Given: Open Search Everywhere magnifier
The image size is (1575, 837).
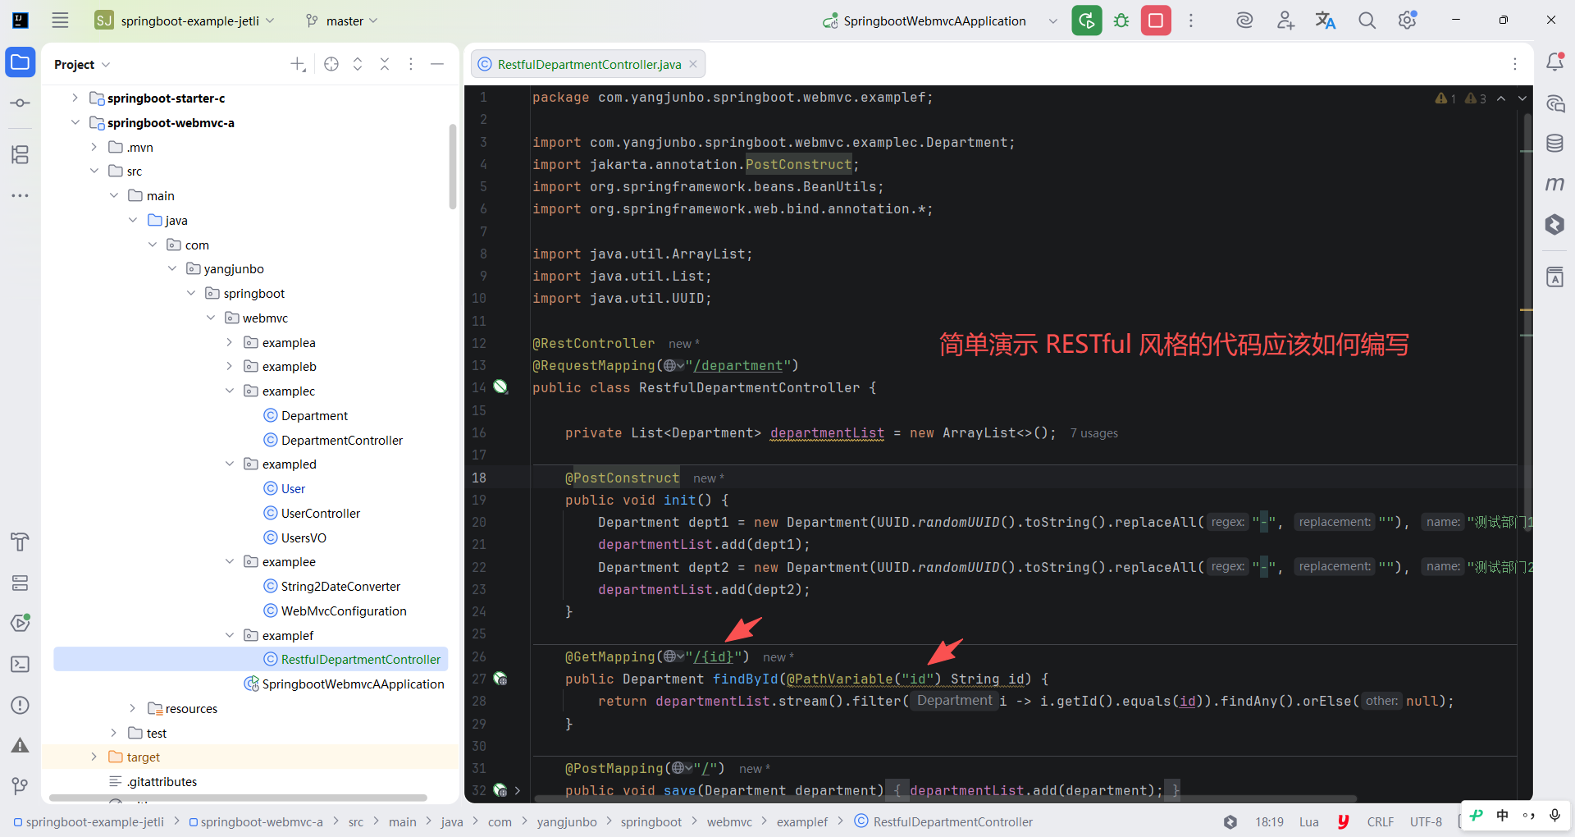Looking at the screenshot, I should (x=1367, y=21).
